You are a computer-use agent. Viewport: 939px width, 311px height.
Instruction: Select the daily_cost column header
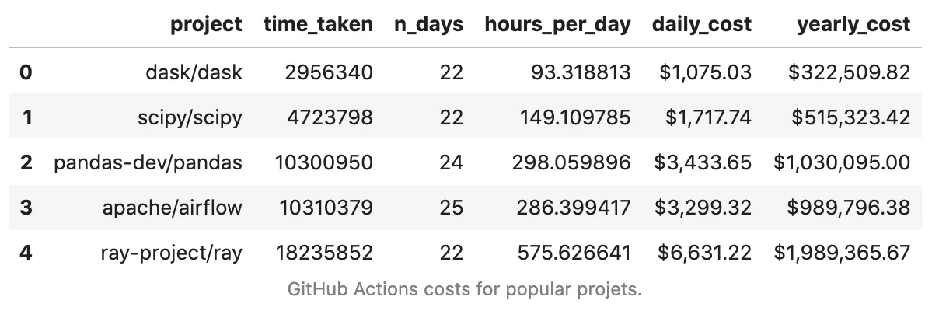702,25
